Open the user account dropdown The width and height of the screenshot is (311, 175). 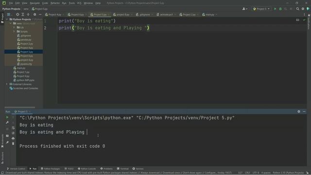click(245, 9)
